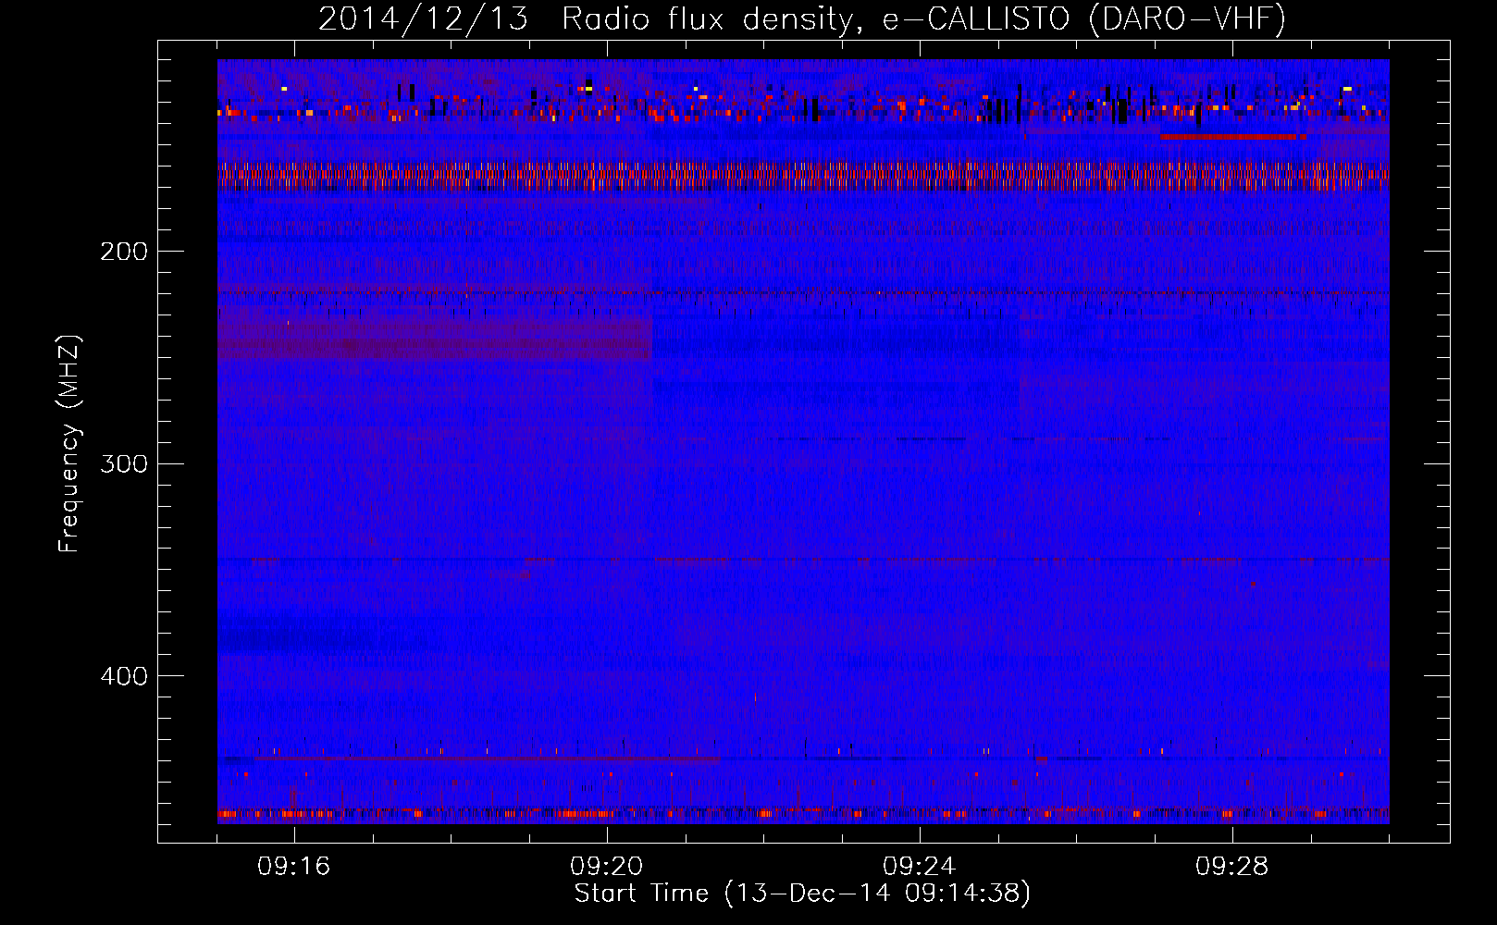
Task: Click the "Frequency (MHZ)" axis label
Action: [69, 444]
